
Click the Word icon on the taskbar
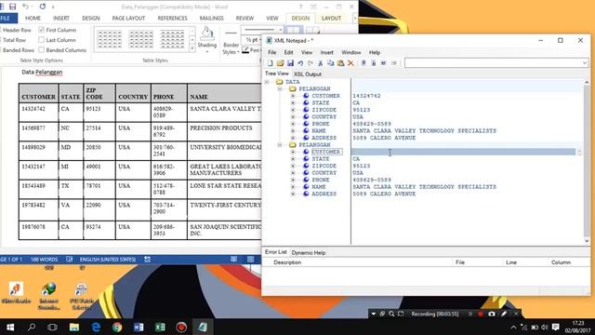[139, 327]
